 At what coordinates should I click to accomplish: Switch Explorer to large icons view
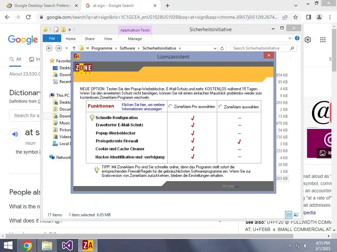[296, 215]
